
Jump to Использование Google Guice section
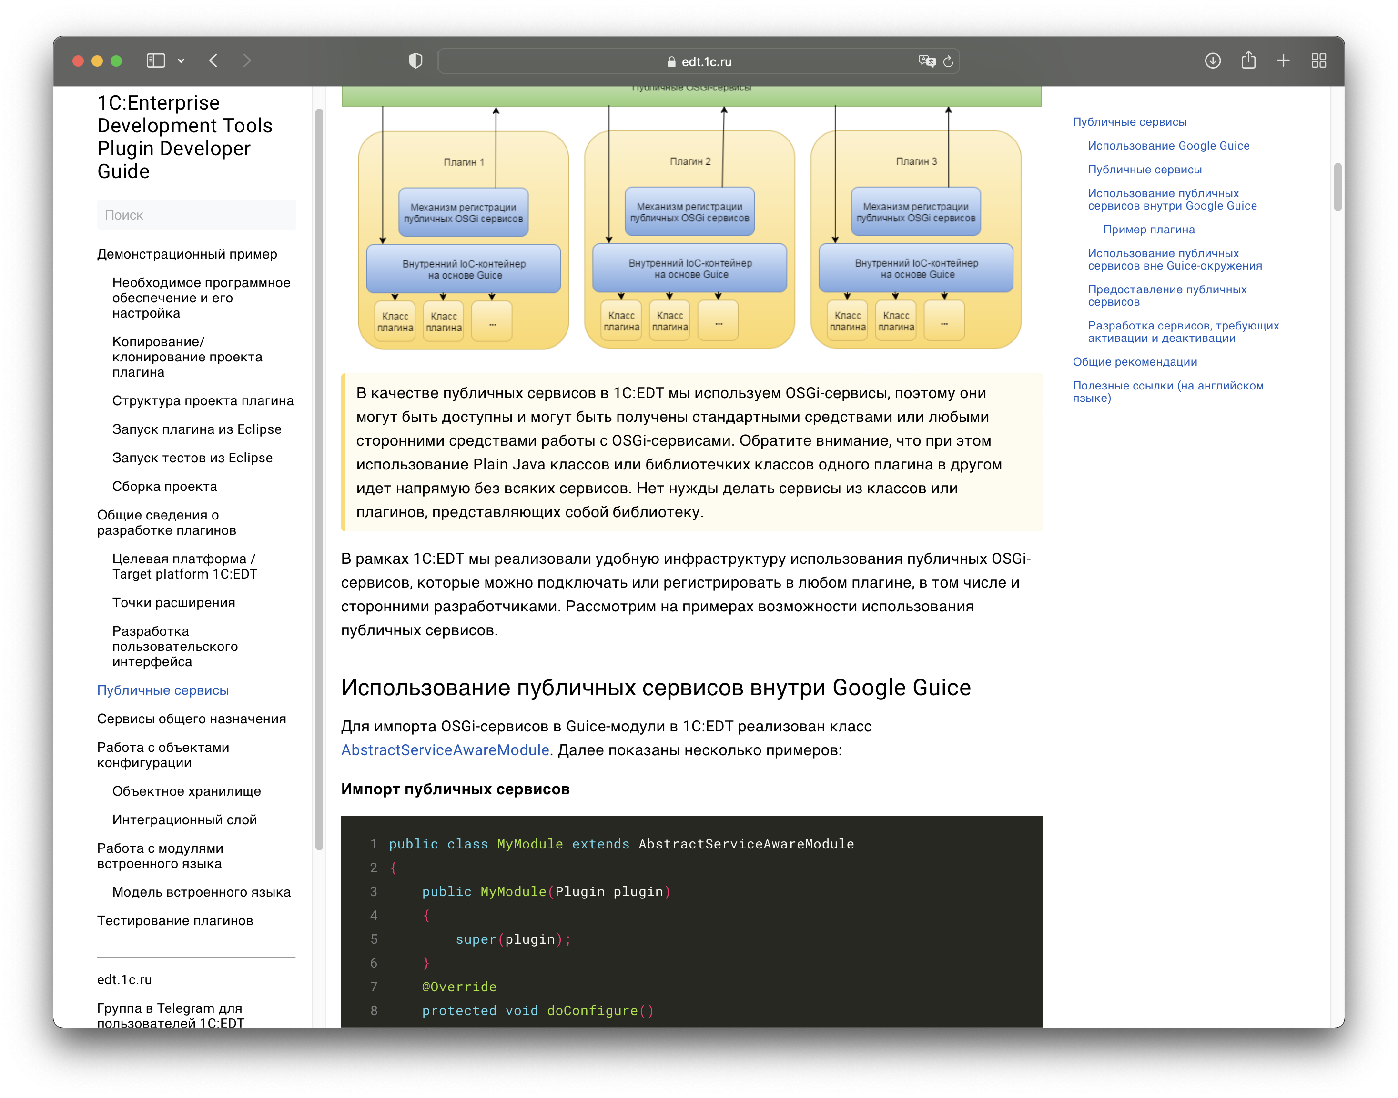(1168, 146)
